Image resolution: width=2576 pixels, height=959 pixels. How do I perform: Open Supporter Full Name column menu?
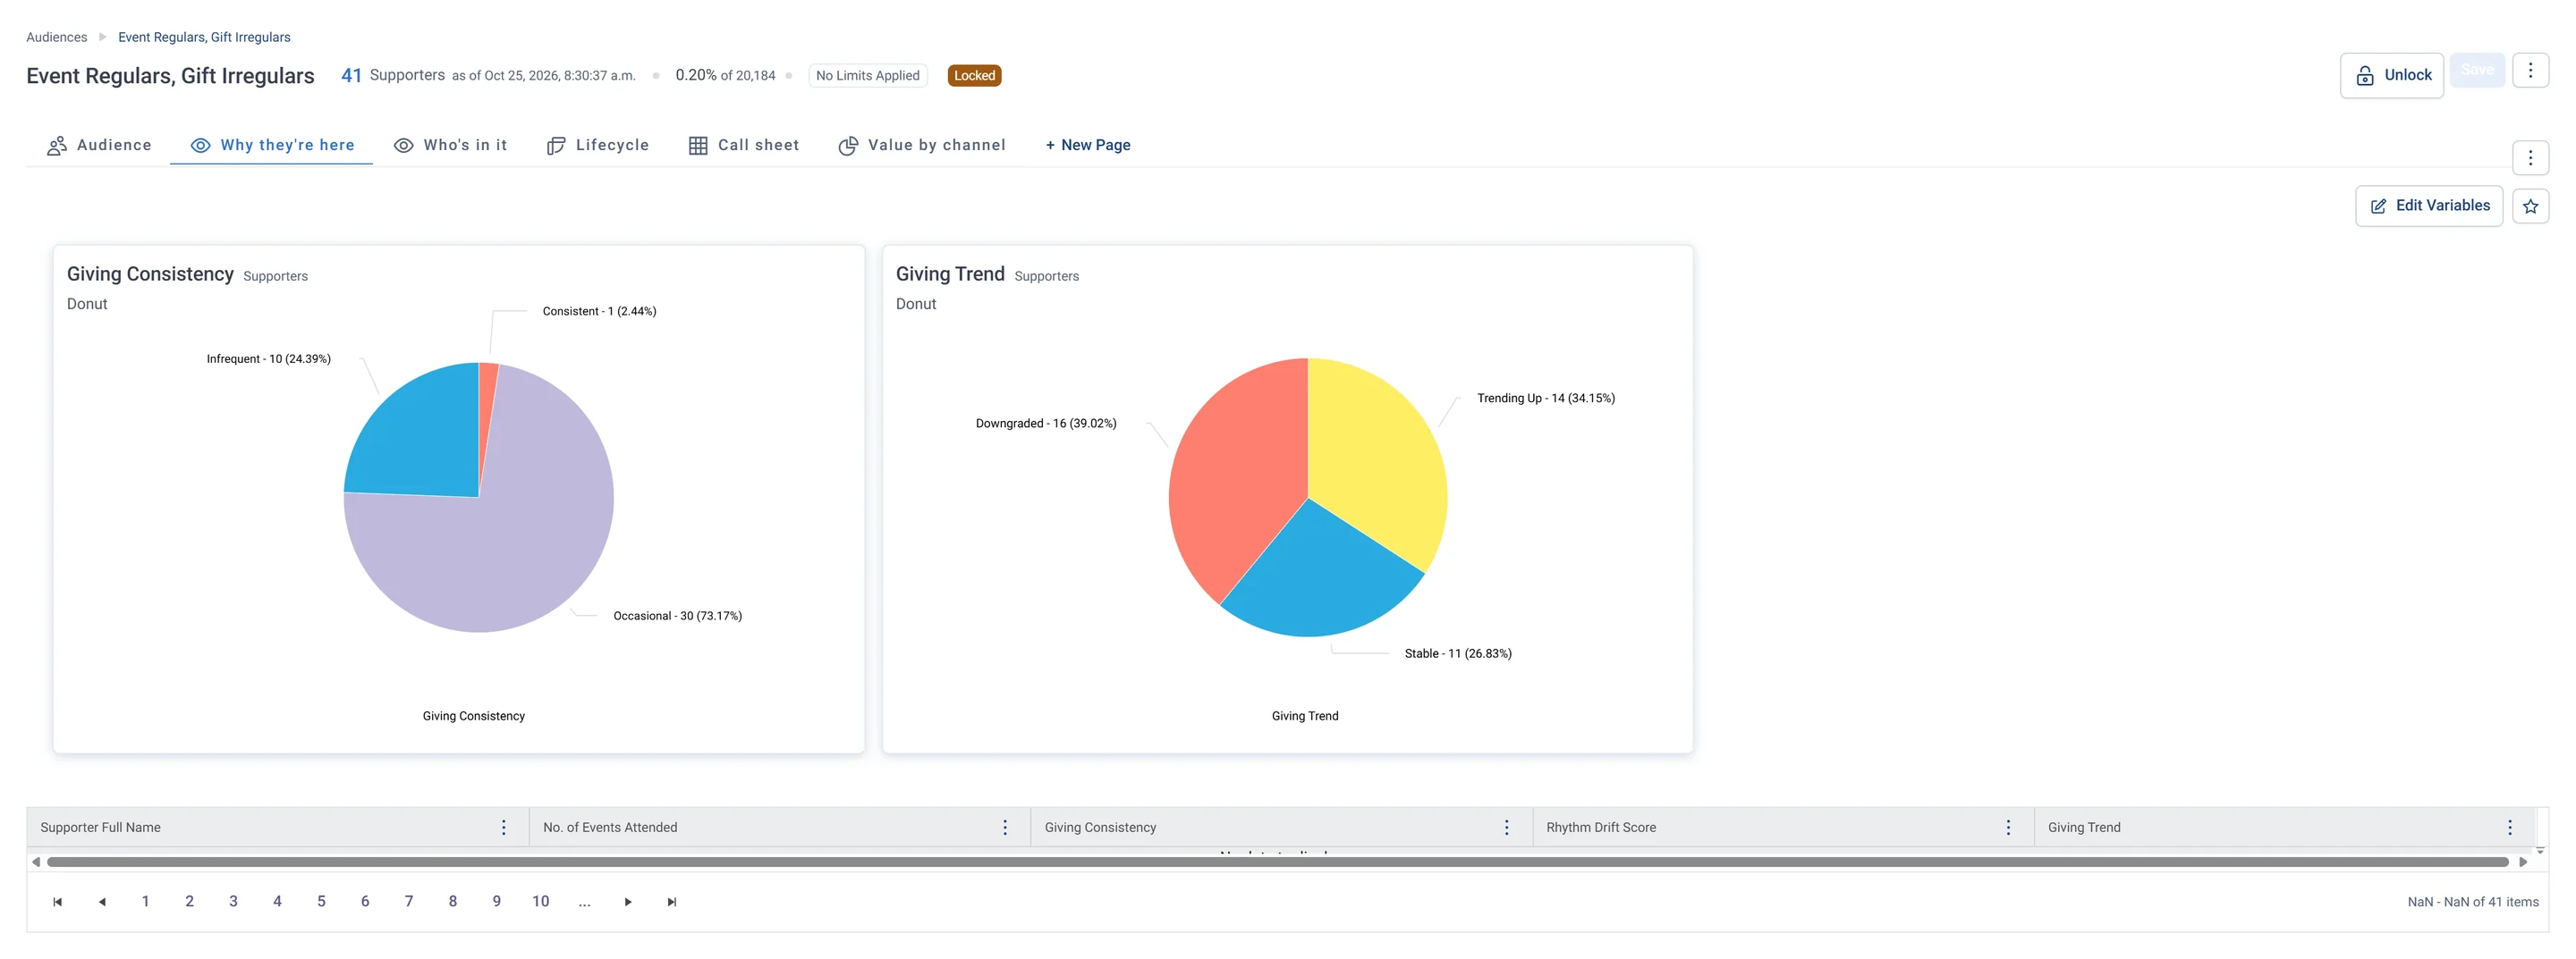pyautogui.click(x=503, y=827)
